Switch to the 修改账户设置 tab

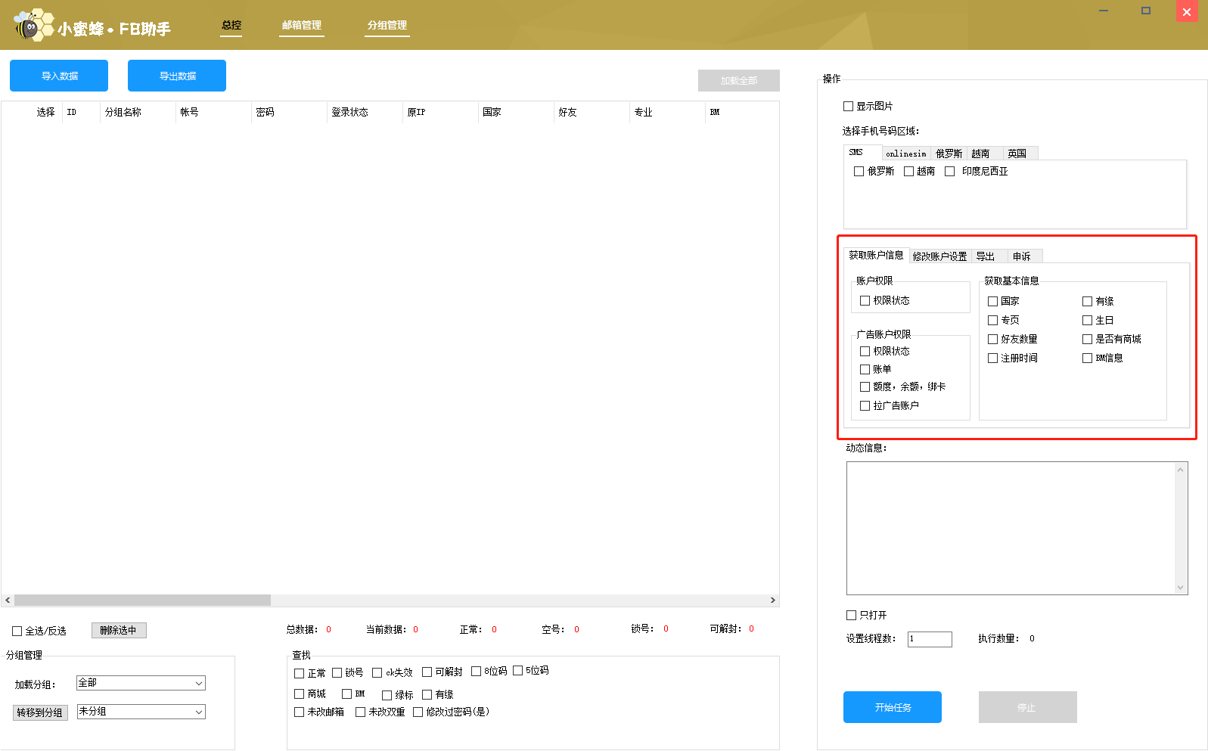(939, 256)
